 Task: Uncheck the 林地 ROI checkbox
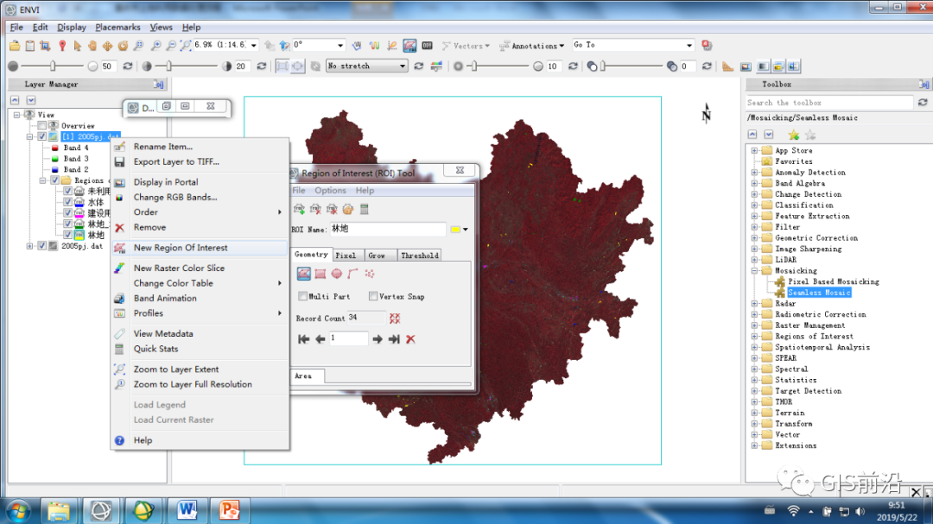click(67, 235)
